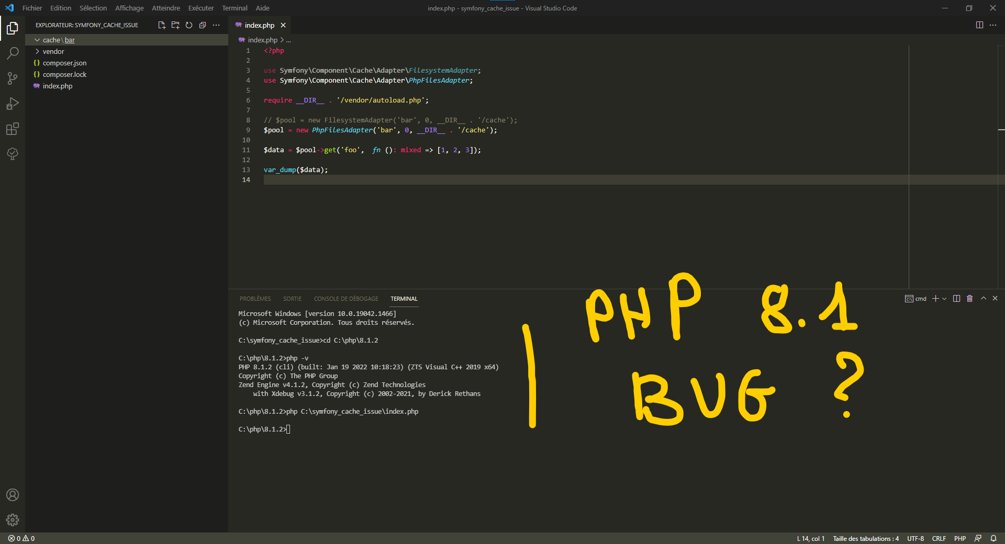1005x544 pixels.
Task: Open the notifications bell in status bar
Action: (993, 538)
